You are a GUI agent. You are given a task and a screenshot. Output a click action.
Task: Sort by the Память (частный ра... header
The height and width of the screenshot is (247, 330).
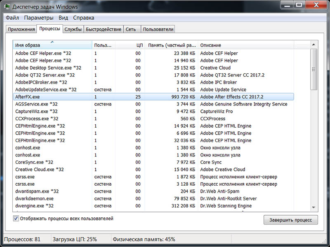(171, 45)
